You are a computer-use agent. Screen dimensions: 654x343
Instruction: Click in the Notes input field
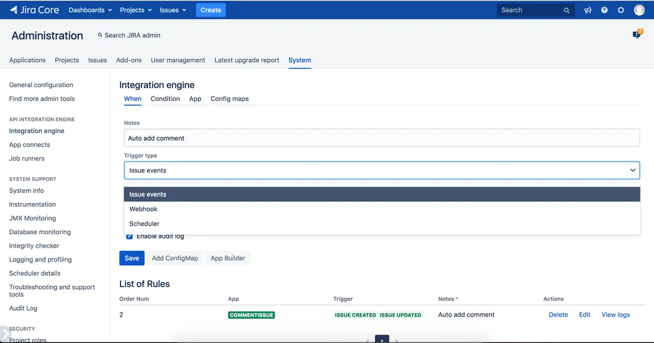pyautogui.click(x=381, y=138)
